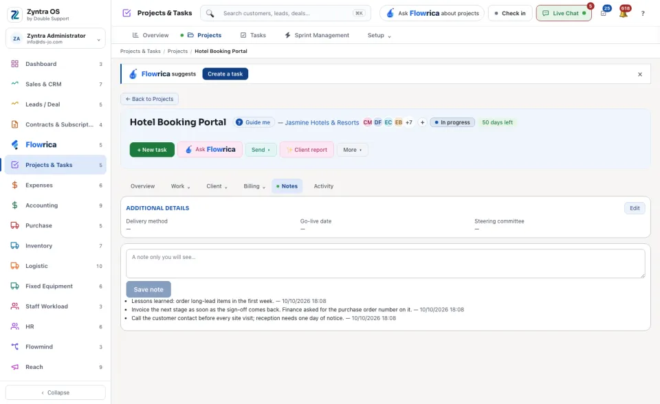Focus the private note text area
Screen dimensions: 660x404
pos(385,264)
